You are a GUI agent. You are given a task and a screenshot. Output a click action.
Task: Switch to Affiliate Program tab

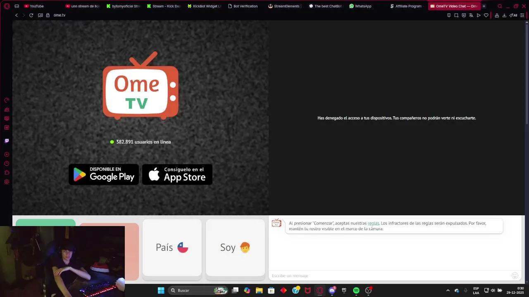pos(406,6)
